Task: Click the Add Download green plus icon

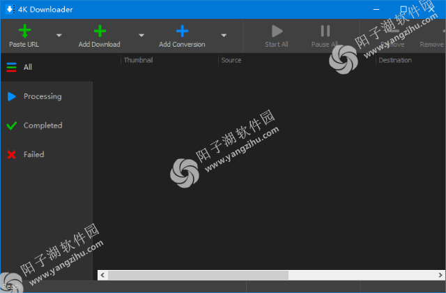Action: (x=100, y=31)
